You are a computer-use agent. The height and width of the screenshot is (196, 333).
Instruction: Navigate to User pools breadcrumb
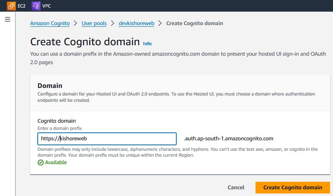pyautogui.click(x=94, y=23)
